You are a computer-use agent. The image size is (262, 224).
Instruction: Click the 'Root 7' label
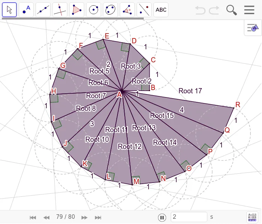tap(96, 96)
